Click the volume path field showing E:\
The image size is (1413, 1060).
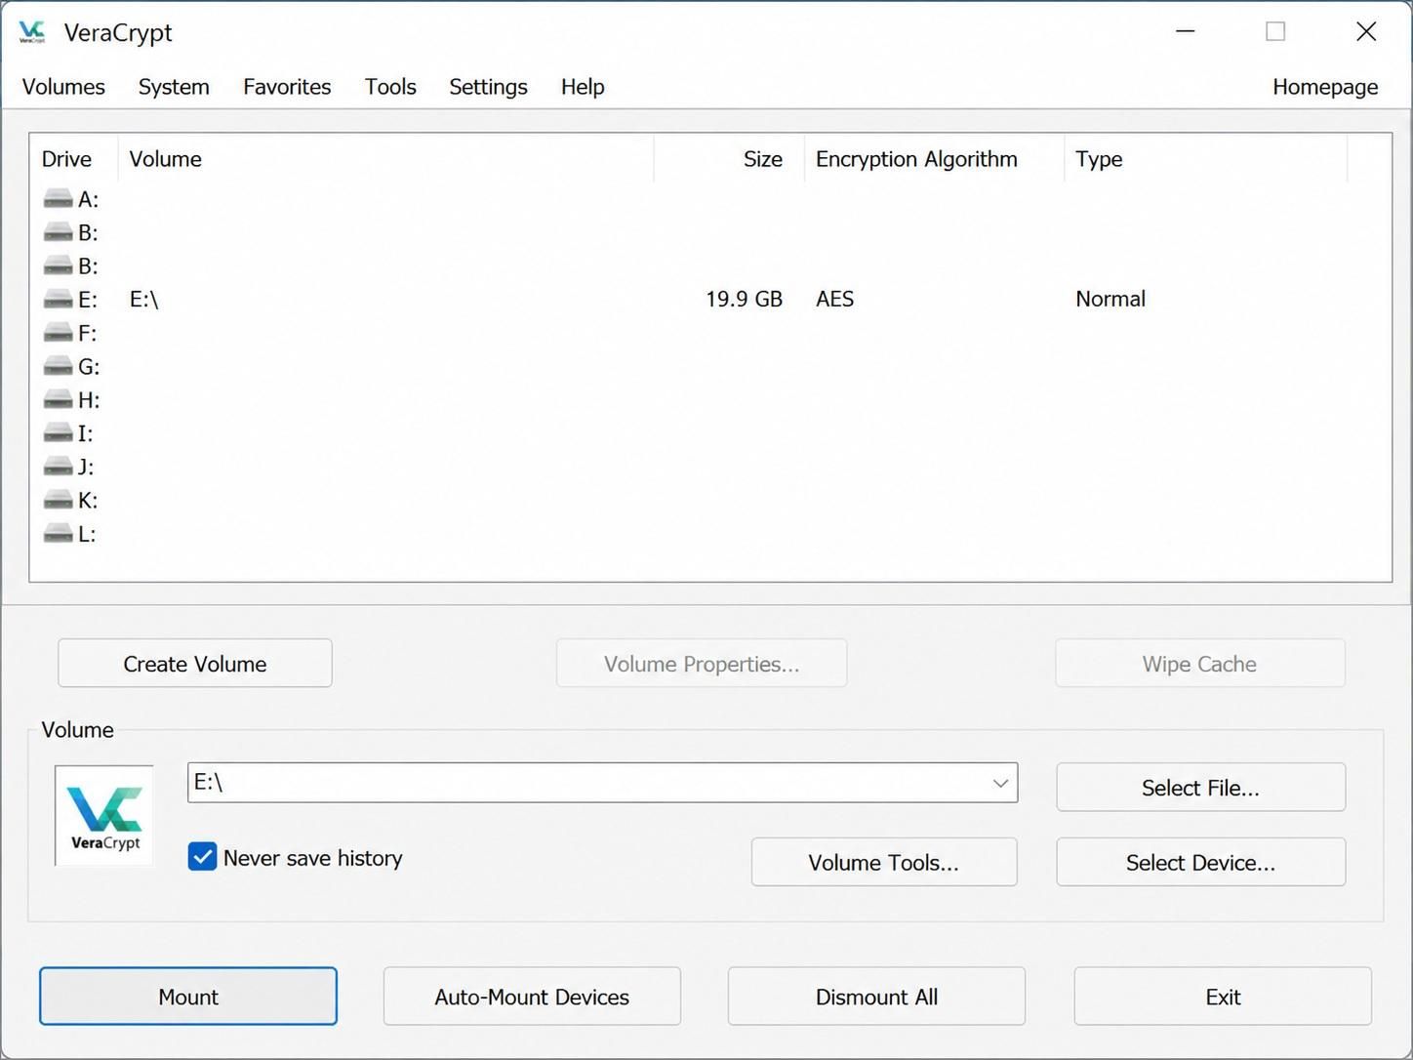(x=602, y=783)
